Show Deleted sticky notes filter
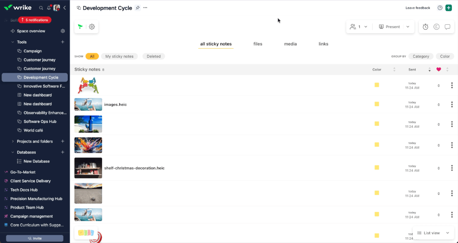Screen dimensions: 458x243 154,56
